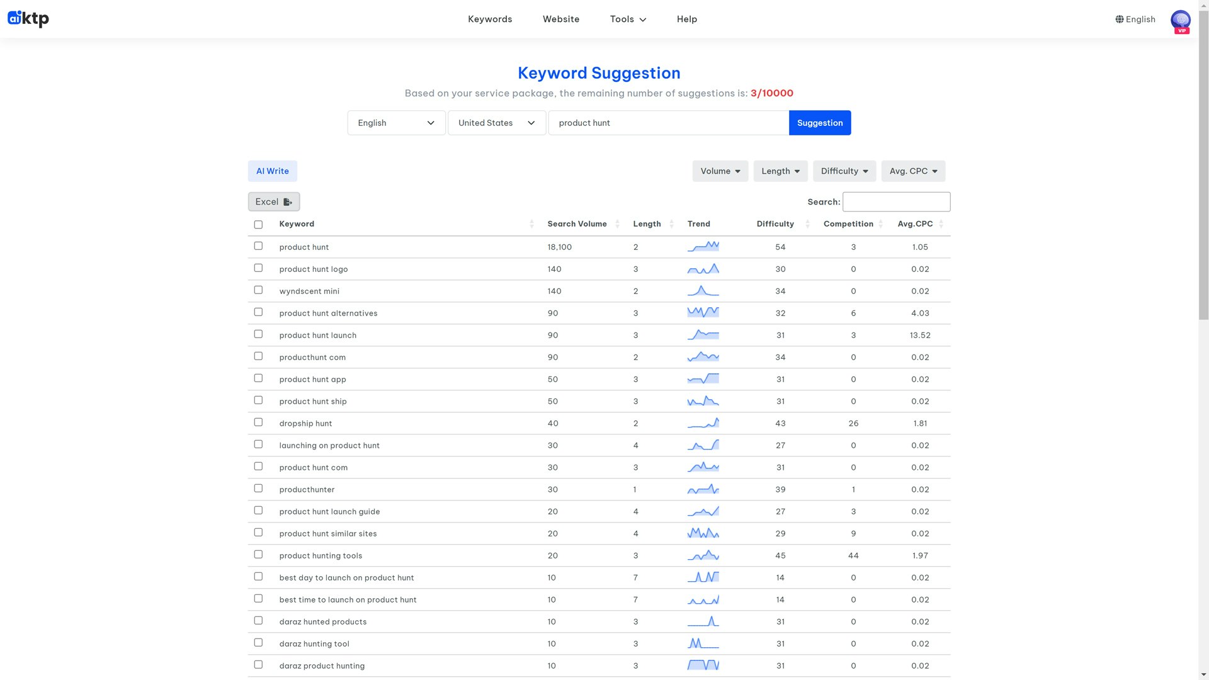Open the United States country dropdown

click(496, 123)
